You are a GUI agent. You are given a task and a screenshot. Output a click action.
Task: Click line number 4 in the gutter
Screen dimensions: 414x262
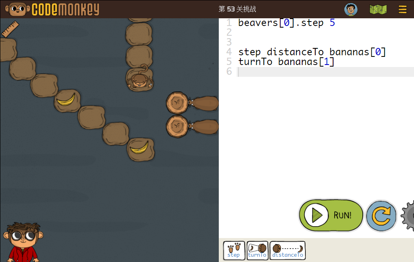(x=229, y=52)
